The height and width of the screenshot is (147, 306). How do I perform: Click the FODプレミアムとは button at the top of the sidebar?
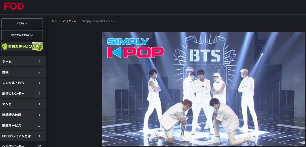coord(22,35)
